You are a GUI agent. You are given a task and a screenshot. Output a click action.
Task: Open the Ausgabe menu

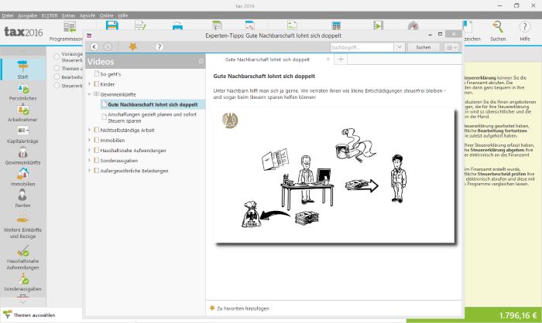point(27,15)
